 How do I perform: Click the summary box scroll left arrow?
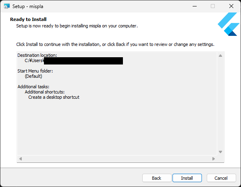pos(21,158)
